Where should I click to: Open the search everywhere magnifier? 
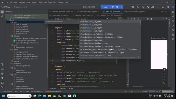point(163,7)
